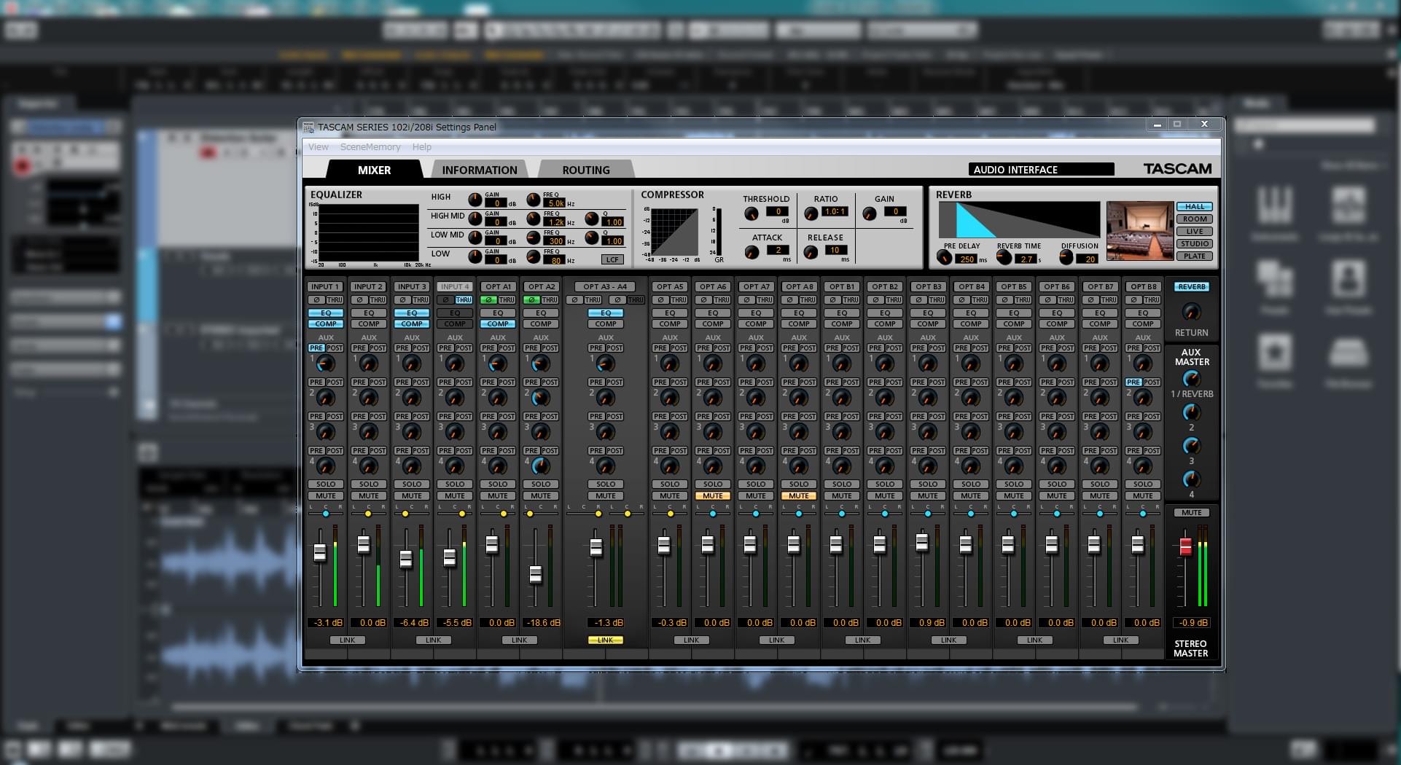Screen dimensions: 1401x765
Task: Click the AUX MASTER 4 knob
Action: [x=1191, y=479]
